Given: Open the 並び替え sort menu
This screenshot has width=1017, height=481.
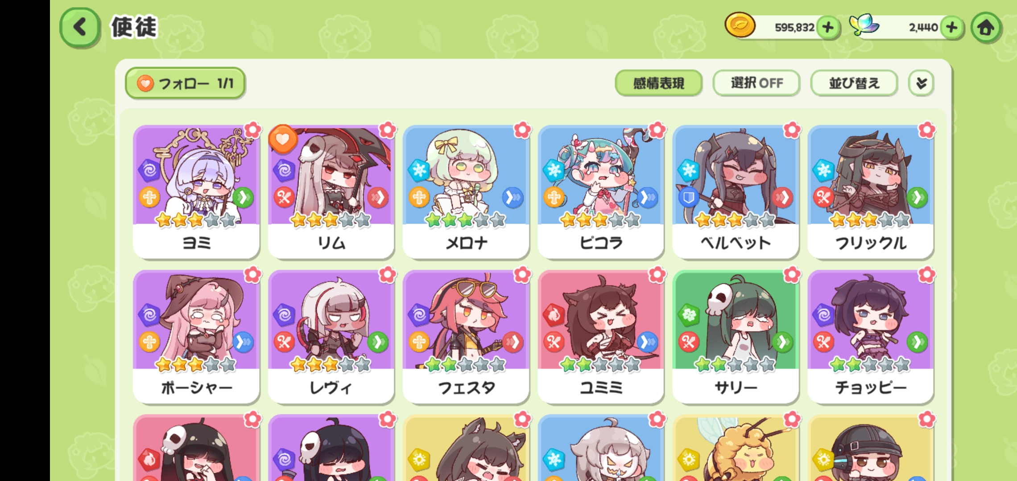Looking at the screenshot, I should click(x=854, y=83).
